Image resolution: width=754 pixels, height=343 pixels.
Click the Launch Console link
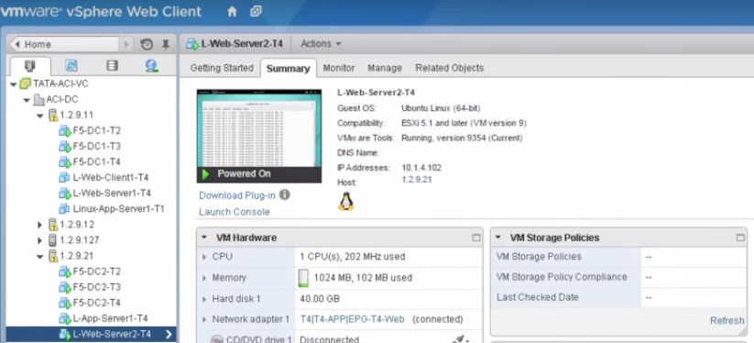[x=235, y=212]
